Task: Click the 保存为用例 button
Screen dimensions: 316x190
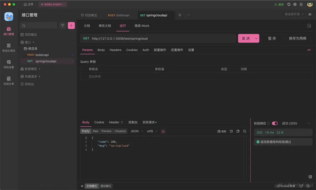Action: (297, 38)
